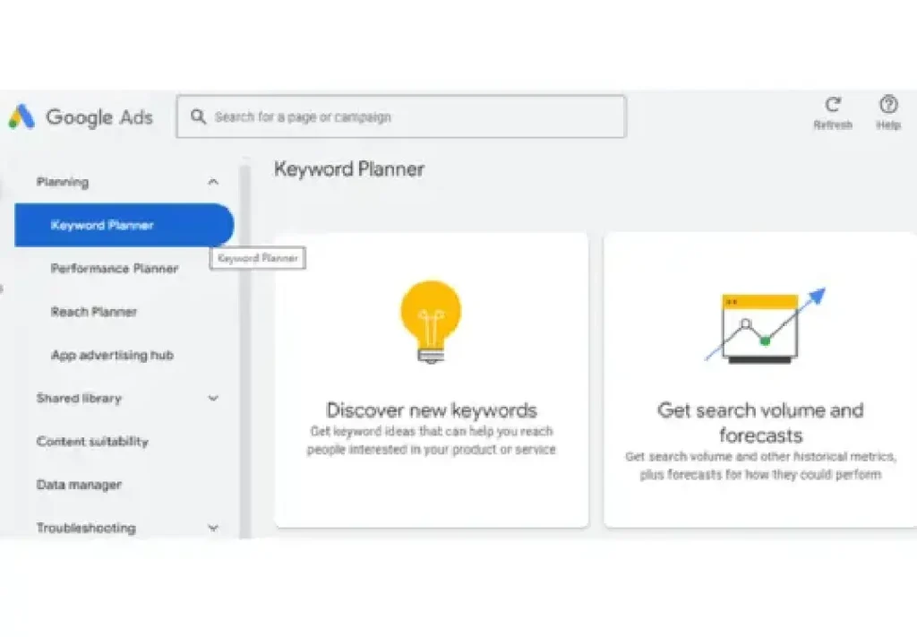Screen dimensions: 917x637
Task: Click the Google Ads logo icon
Action: [x=21, y=117]
